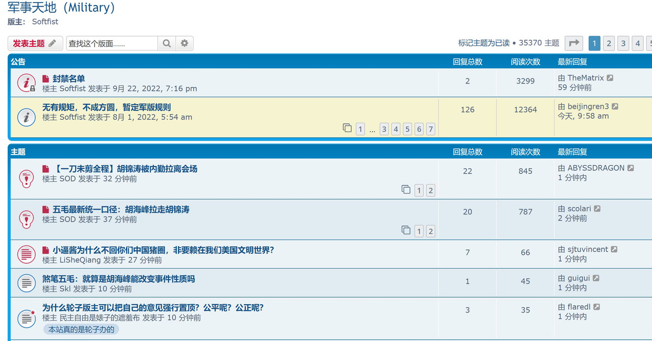Open flaredl user profile
The image size is (652, 341).
click(579, 307)
